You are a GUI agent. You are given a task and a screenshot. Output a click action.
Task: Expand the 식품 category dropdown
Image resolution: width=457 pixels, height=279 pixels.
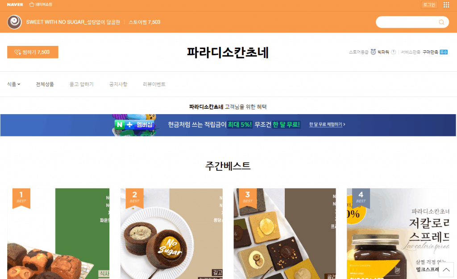(14, 84)
